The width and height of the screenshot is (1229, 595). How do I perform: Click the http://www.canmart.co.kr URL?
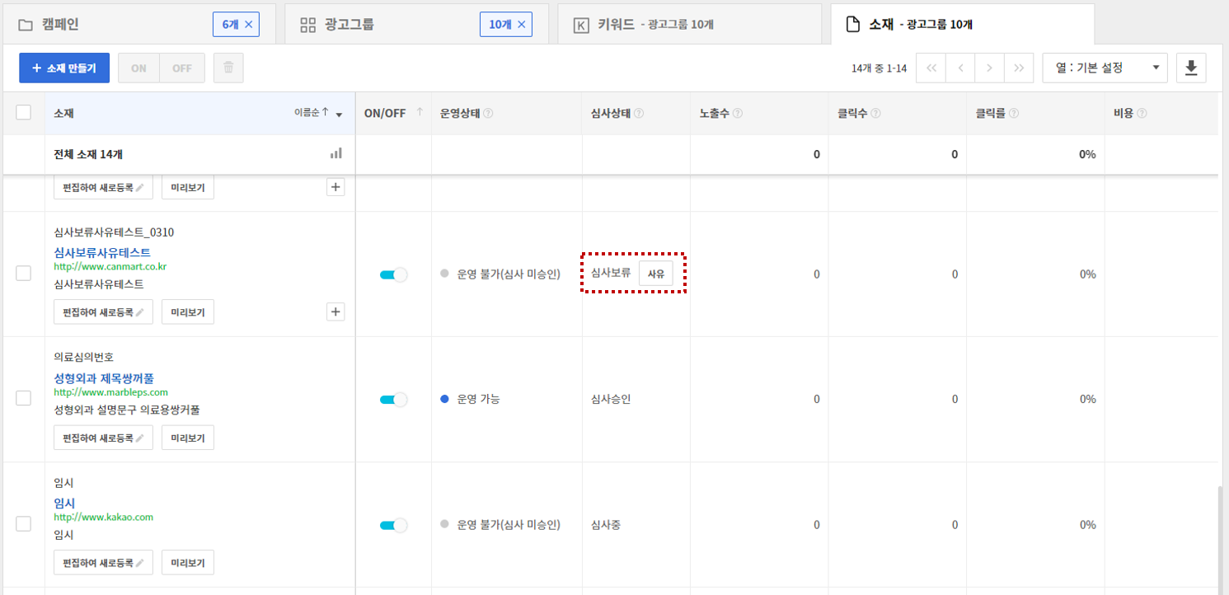click(x=110, y=266)
